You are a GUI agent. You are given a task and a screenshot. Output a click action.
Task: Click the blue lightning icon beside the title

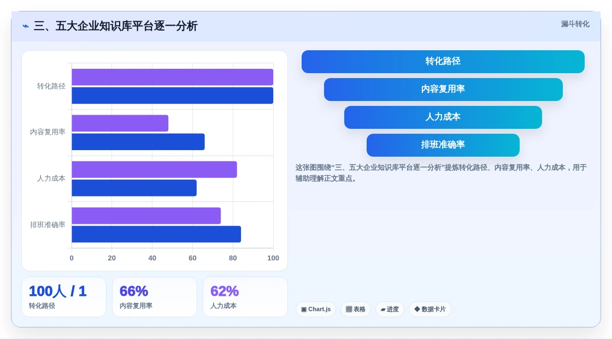pyautogui.click(x=26, y=26)
